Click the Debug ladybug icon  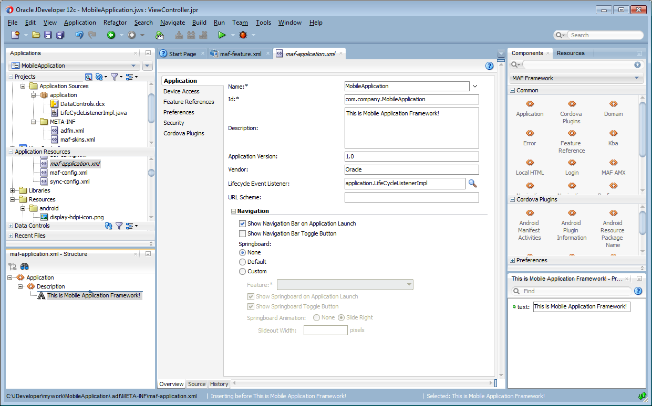click(x=243, y=35)
